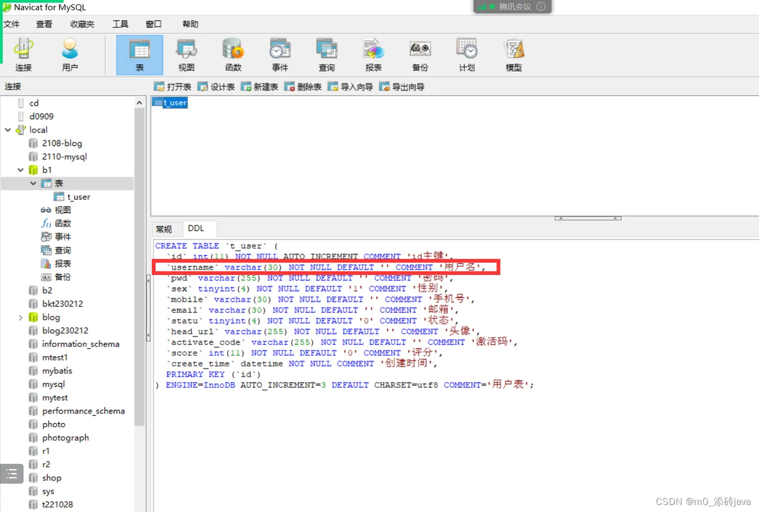Open the 帮助 menu

pyautogui.click(x=190, y=24)
